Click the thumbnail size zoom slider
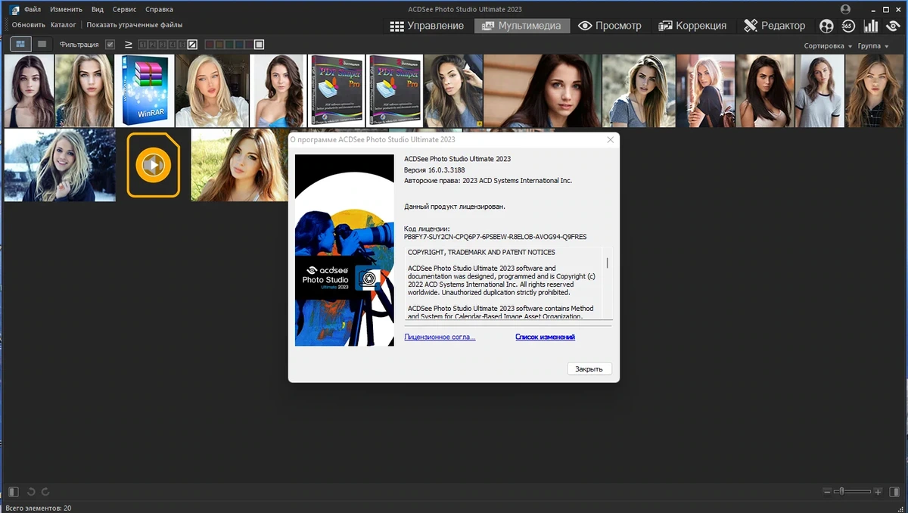The width and height of the screenshot is (908, 513). (852, 492)
